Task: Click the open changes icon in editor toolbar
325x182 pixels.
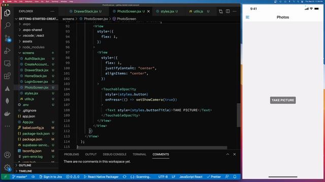Action: pyautogui.click(x=221, y=11)
